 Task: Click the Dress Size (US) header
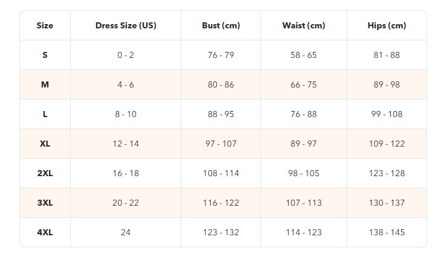pos(126,25)
